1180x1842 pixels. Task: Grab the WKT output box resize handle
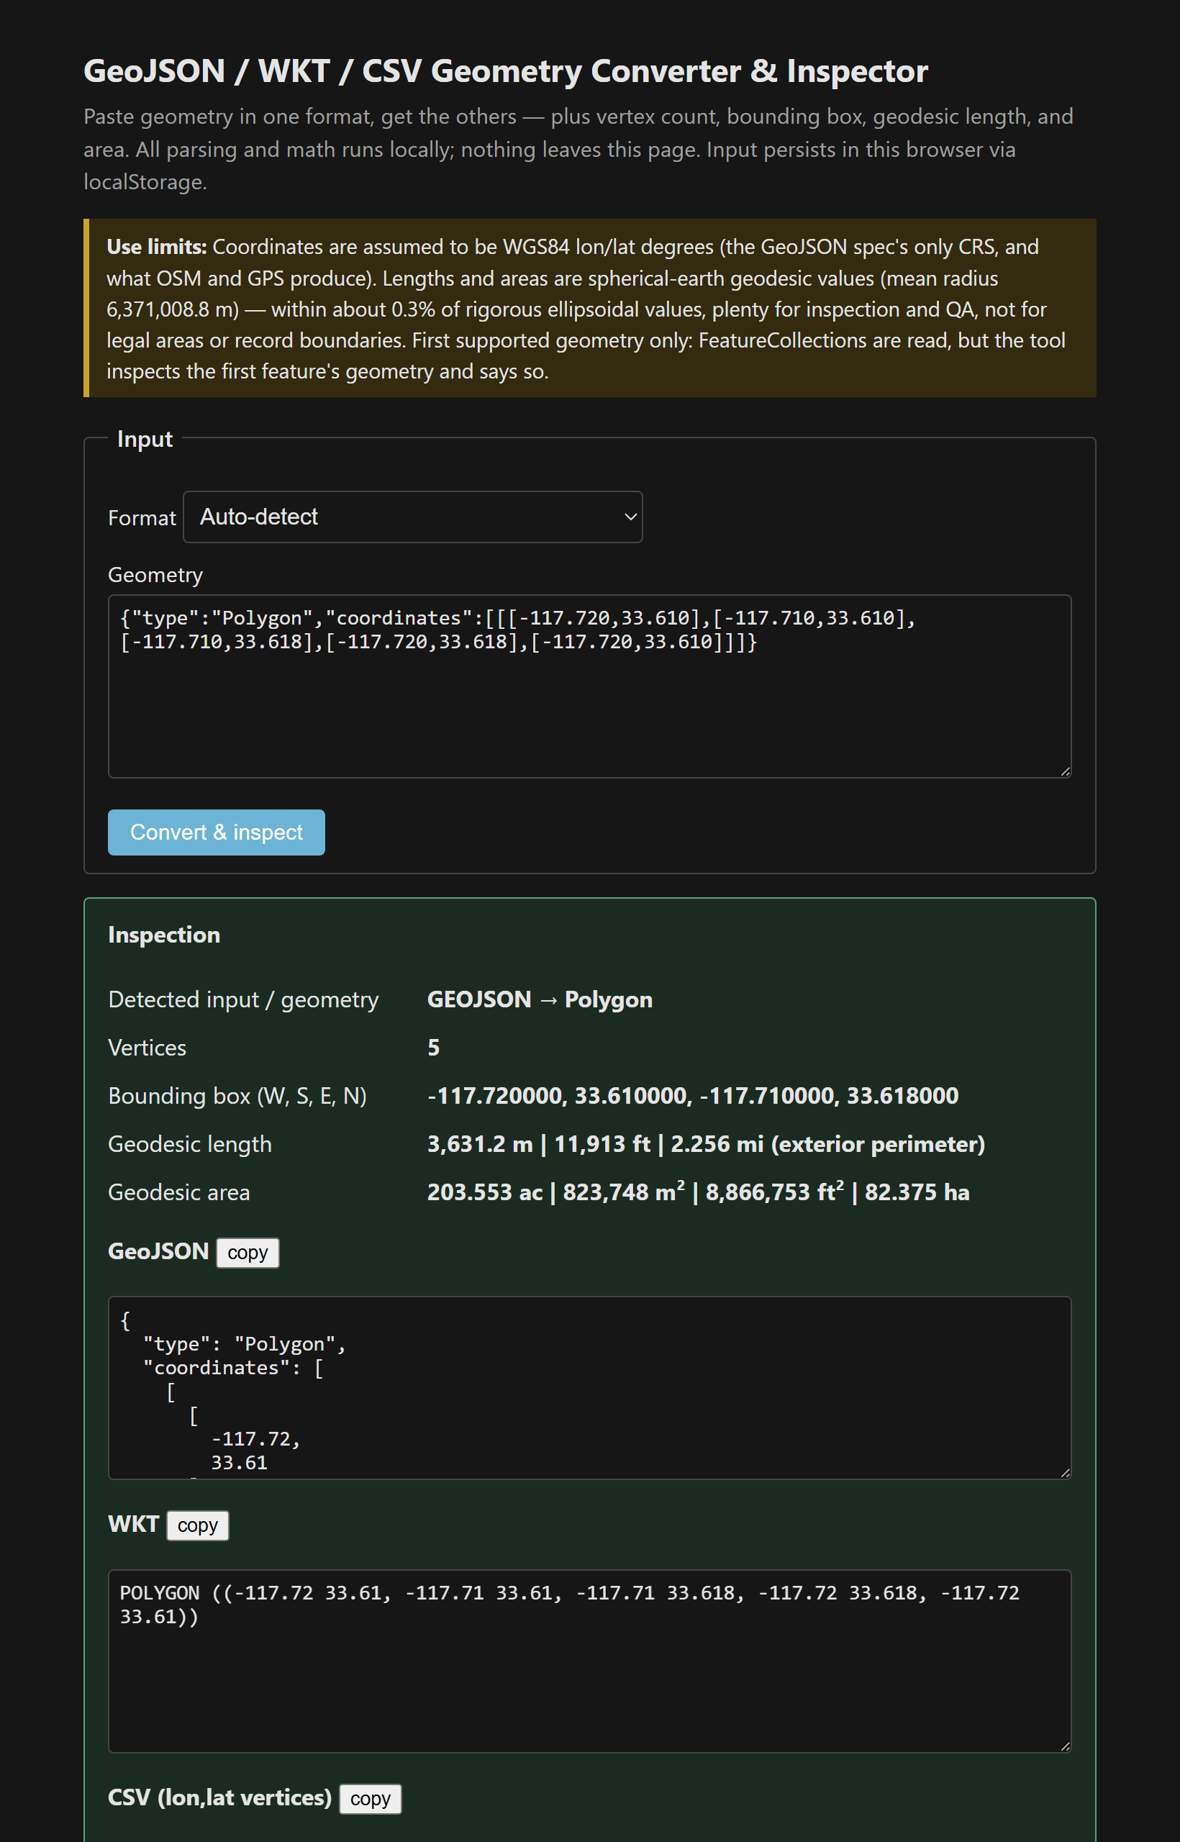(x=1065, y=1747)
